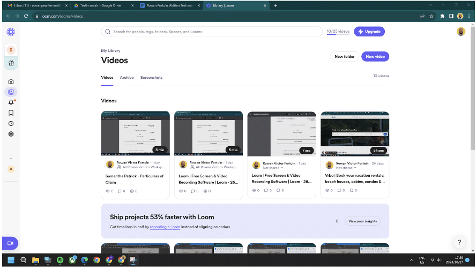Viewport: 476px width, 269px height.
Task: Click the reactions icon on Vrbo video
Action: click(352, 190)
